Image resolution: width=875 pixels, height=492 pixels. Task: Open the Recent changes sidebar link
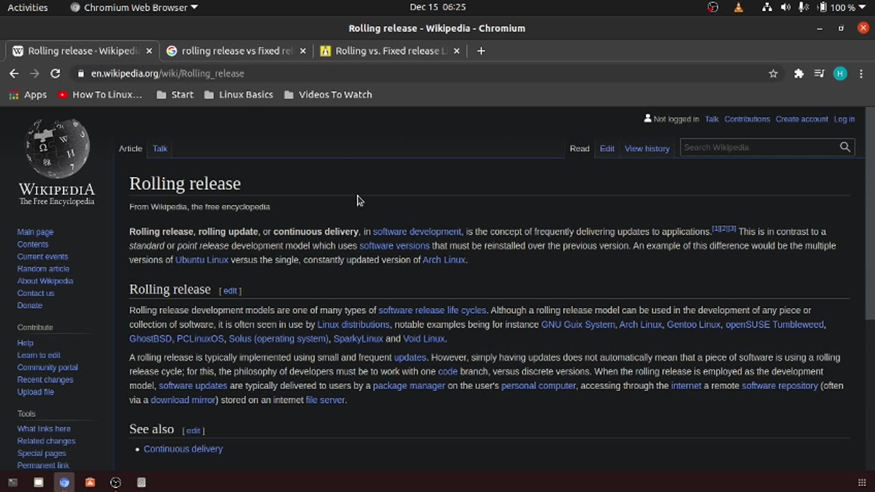tap(45, 380)
